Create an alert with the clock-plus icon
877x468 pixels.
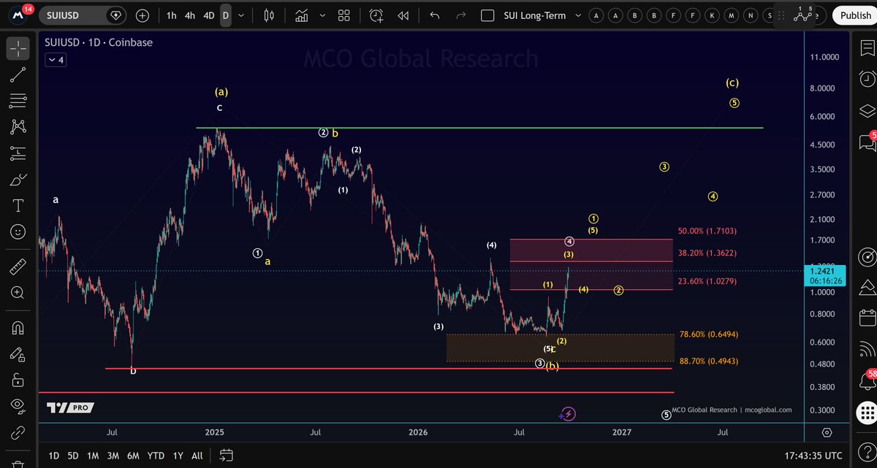[376, 15]
